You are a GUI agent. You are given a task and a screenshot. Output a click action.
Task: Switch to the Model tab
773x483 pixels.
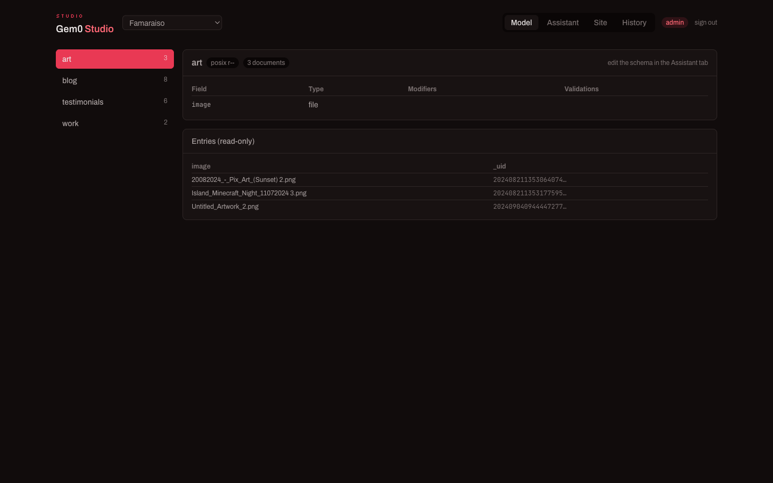pyautogui.click(x=521, y=23)
